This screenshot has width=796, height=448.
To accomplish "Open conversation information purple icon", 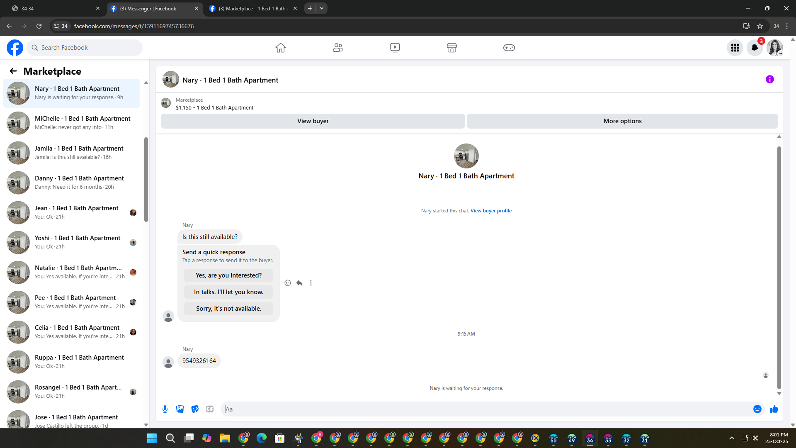I will click(769, 79).
